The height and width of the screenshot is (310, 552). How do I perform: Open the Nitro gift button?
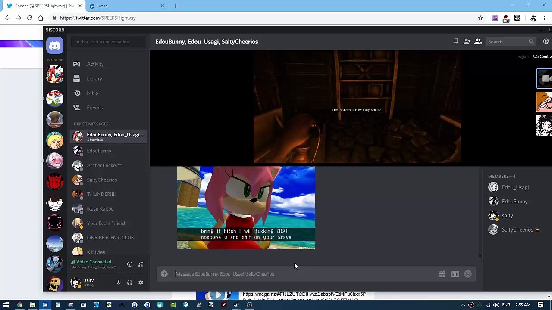[x=442, y=274]
